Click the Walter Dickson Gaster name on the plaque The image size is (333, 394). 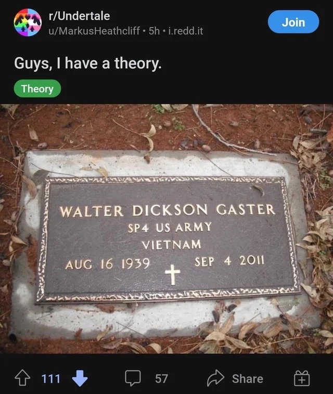[x=167, y=210]
